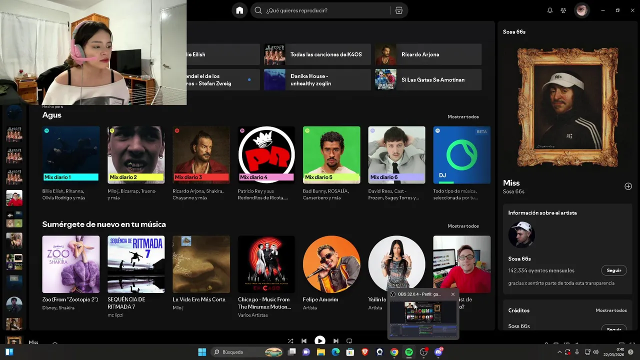Follow artist Sosa 66s

[614, 270]
